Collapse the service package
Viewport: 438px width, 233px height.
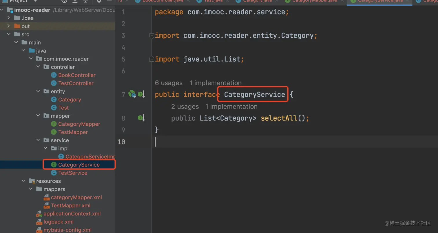coord(38,140)
